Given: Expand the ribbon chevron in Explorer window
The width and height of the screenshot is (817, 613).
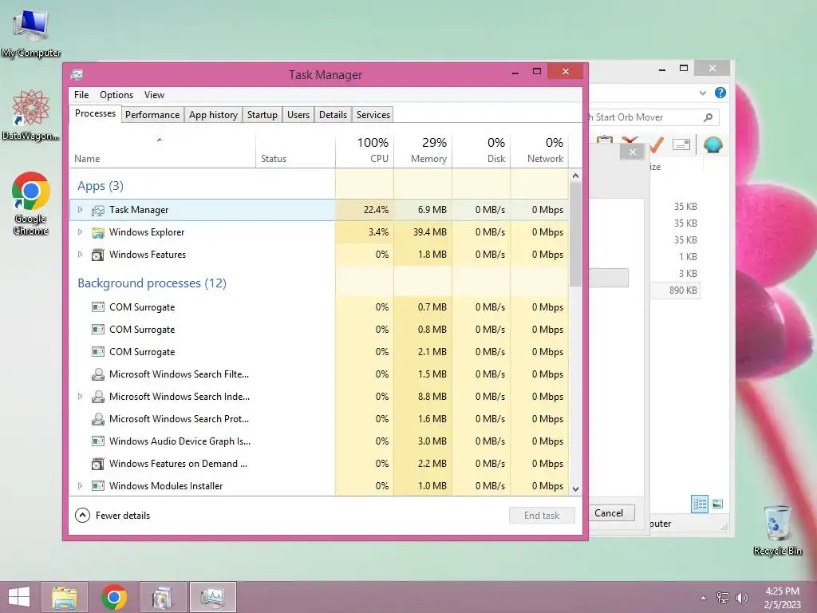Looking at the screenshot, I should [702, 93].
